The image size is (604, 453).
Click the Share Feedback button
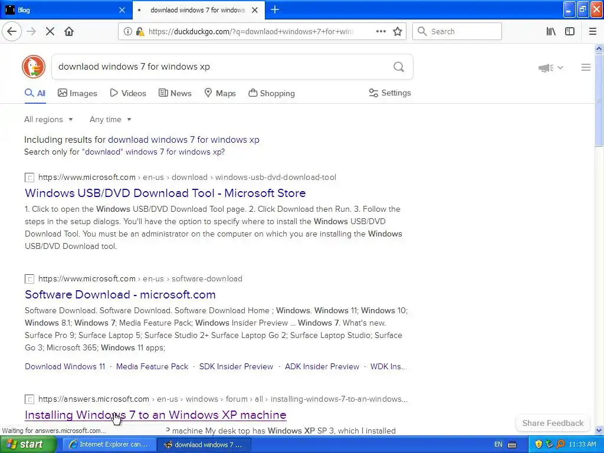553,423
